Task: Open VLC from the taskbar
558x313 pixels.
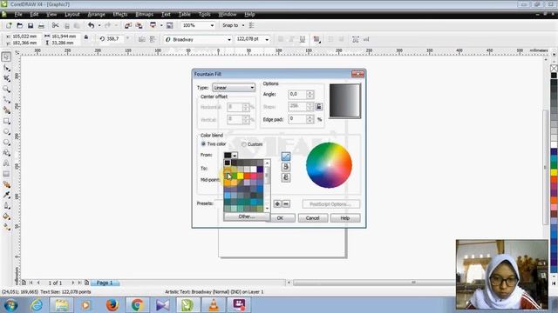Action: click(x=214, y=305)
